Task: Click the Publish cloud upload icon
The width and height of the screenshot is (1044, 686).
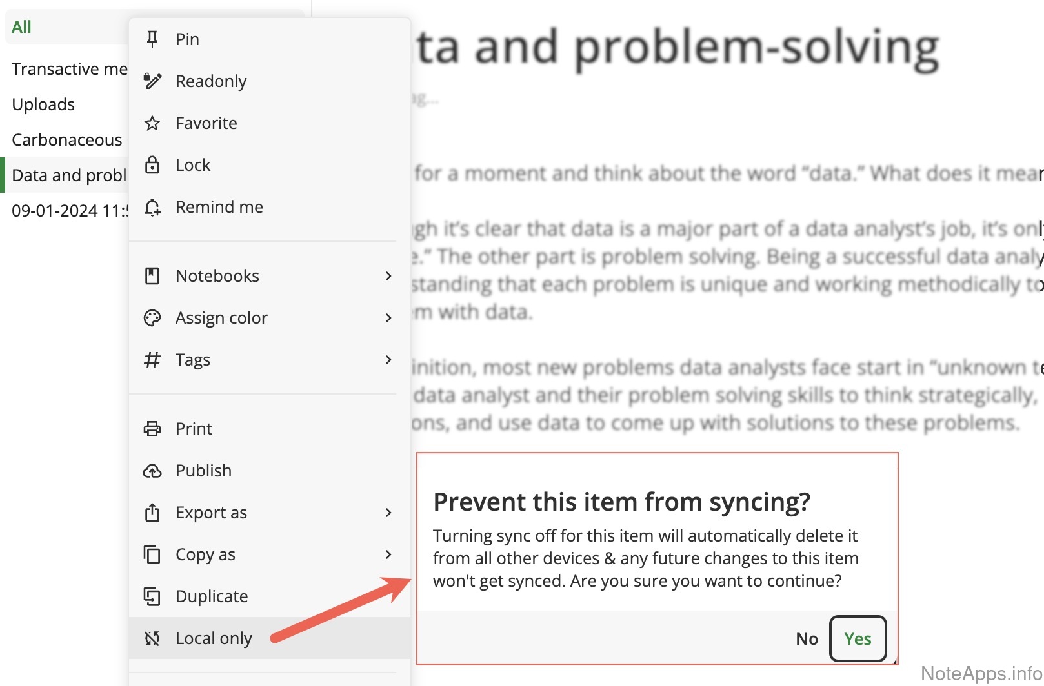Action: tap(152, 471)
